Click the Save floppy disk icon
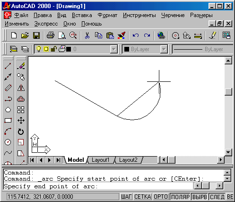This screenshot has width=235, height=202. click(36, 35)
